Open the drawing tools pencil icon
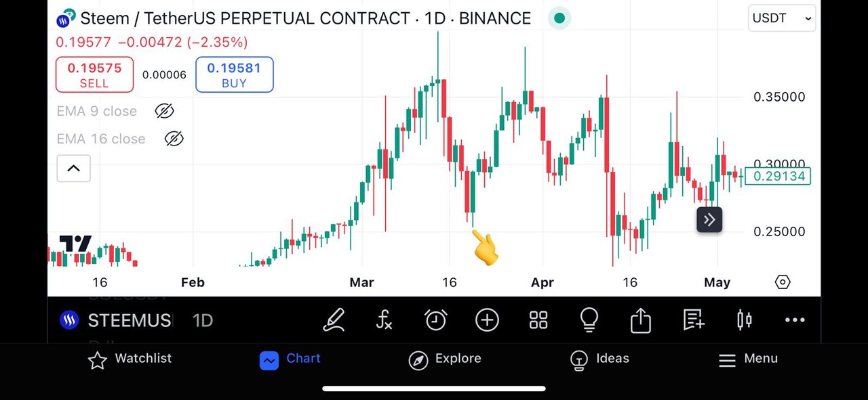 pos(334,320)
